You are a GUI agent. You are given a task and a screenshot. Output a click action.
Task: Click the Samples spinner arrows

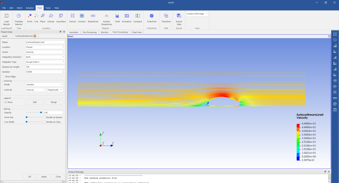pos(63,72)
